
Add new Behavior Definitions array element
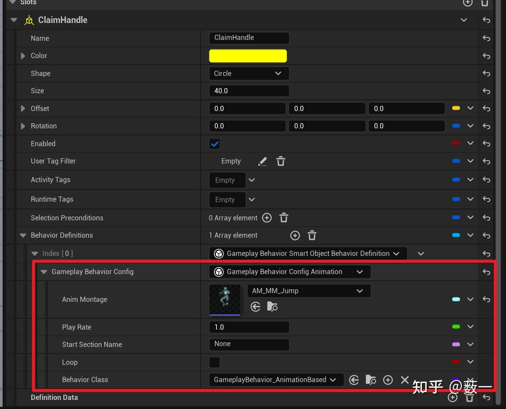(x=295, y=236)
